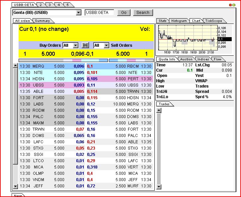Switch to the Summary tab

click(x=42, y=21)
